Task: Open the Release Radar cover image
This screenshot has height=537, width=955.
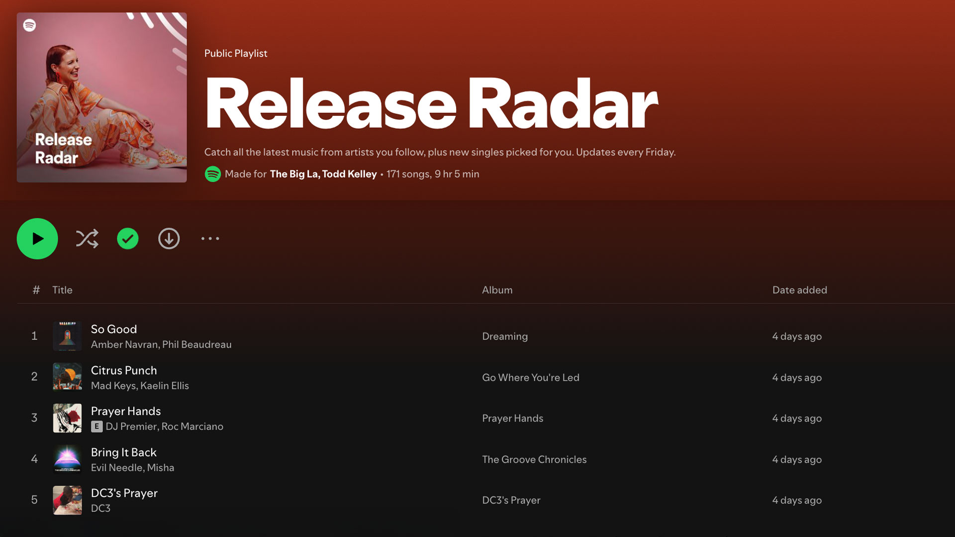Action: [102, 97]
